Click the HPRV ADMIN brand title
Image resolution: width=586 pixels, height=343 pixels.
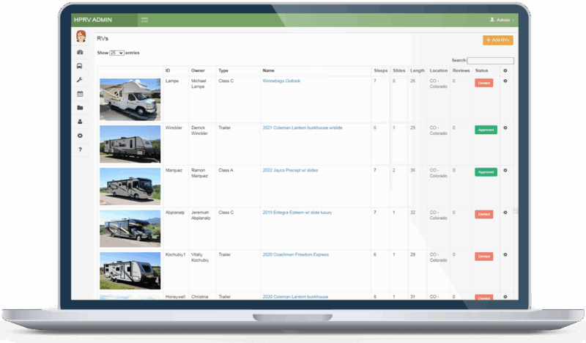[x=93, y=20]
